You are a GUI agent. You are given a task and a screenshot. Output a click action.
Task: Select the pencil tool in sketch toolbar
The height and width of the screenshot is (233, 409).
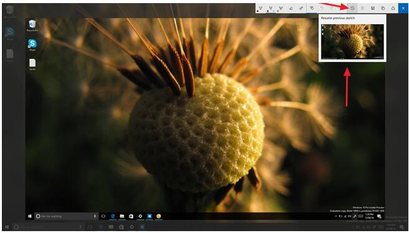tap(271, 8)
